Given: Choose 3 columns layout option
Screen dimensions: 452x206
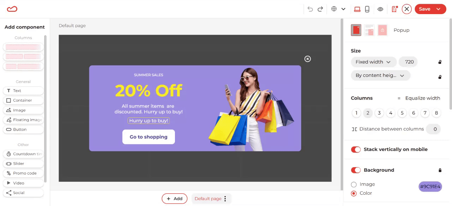Looking at the screenshot, I should click(x=379, y=113).
